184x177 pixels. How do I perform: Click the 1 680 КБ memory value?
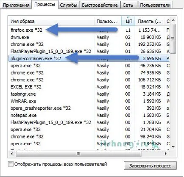(x=152, y=115)
